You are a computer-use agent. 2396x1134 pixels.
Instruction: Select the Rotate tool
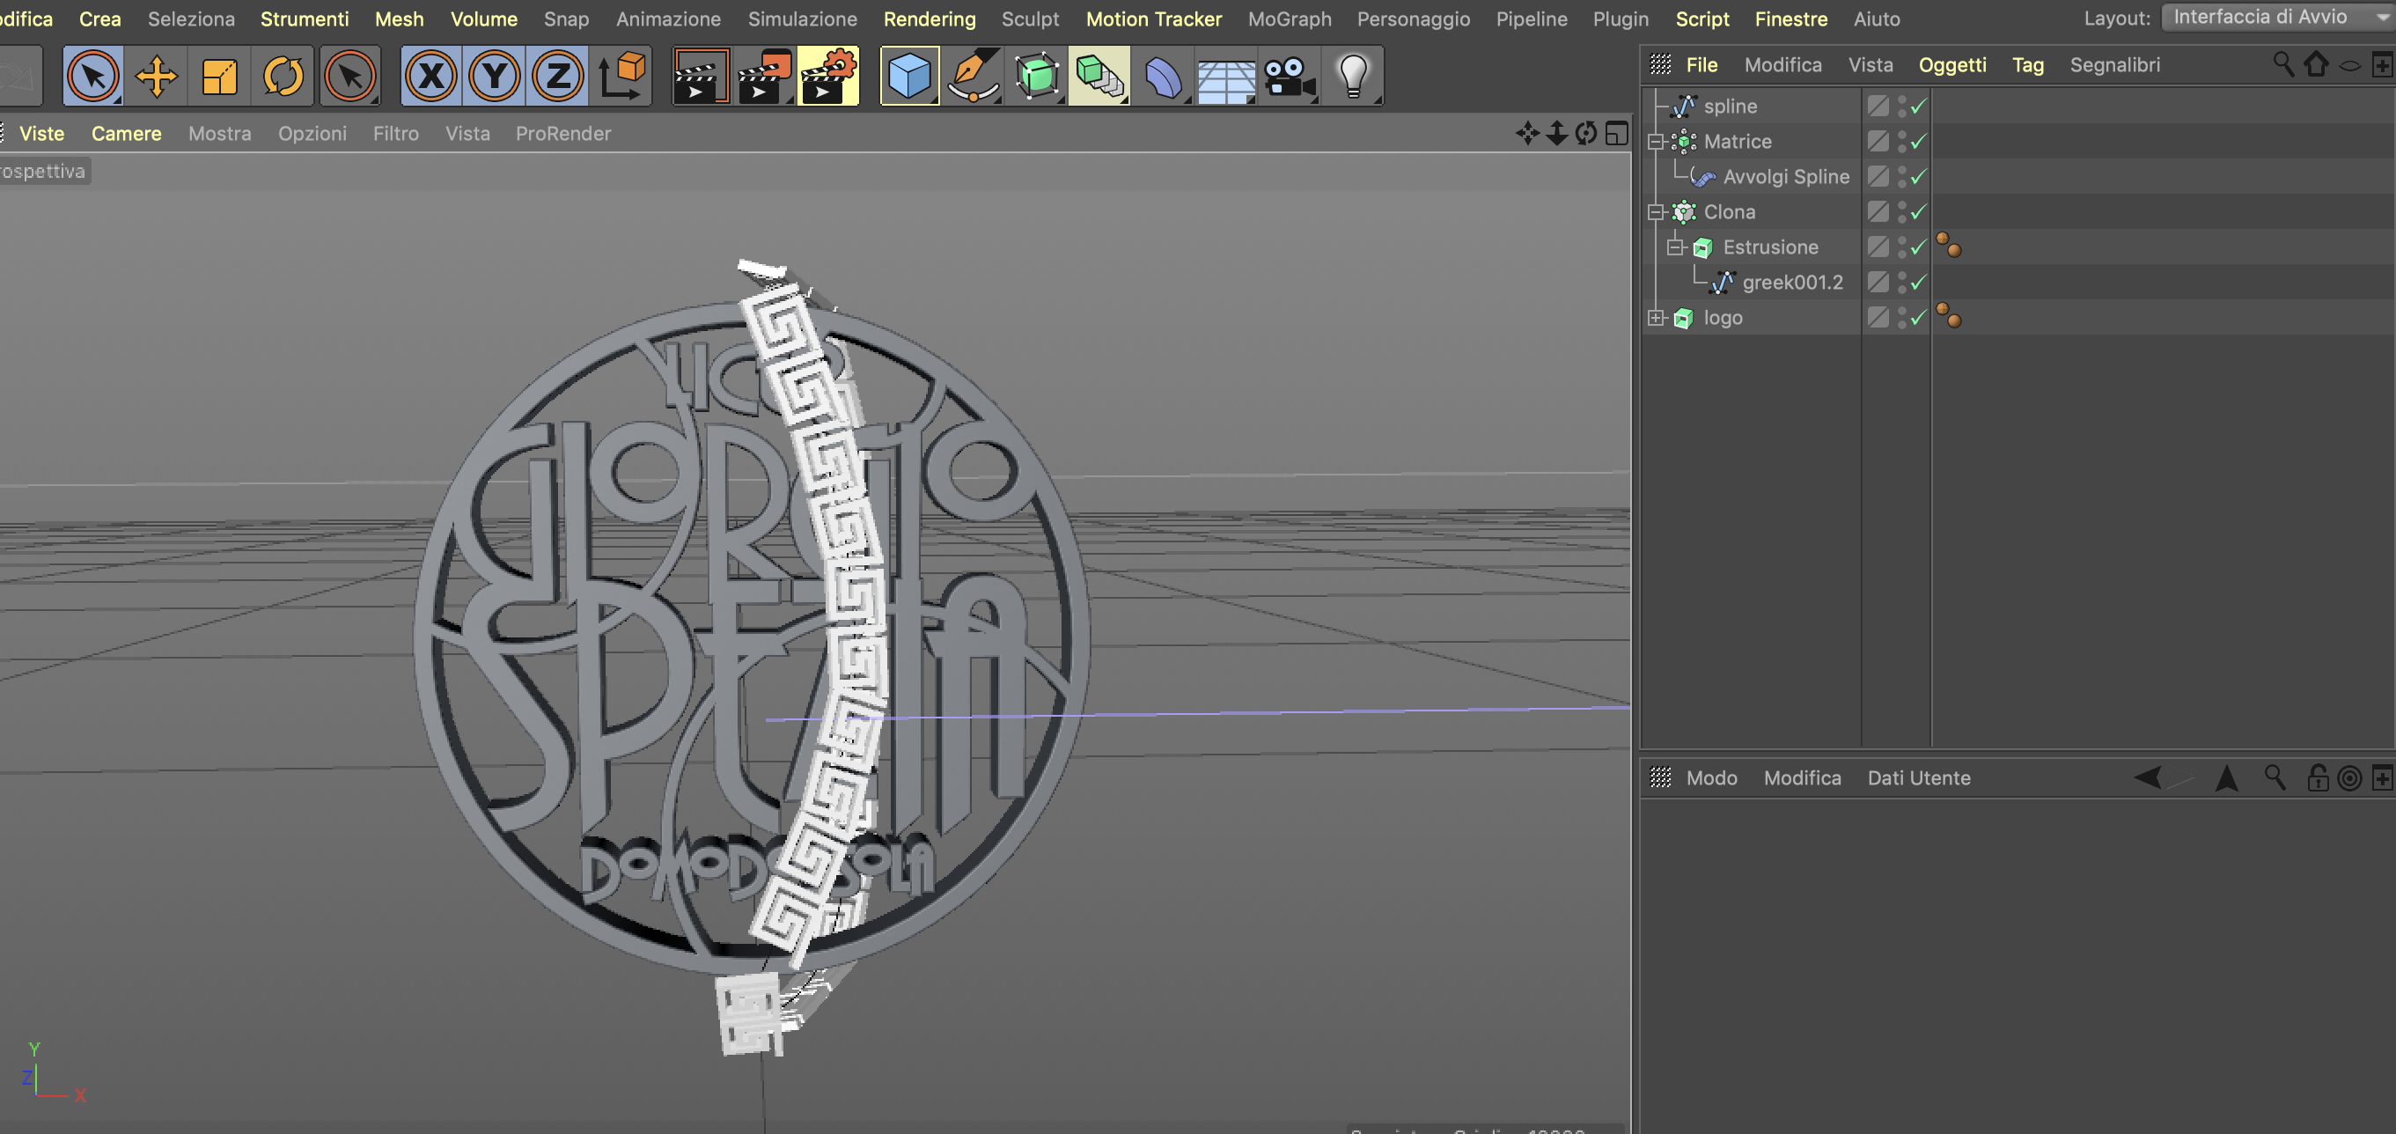[283, 77]
